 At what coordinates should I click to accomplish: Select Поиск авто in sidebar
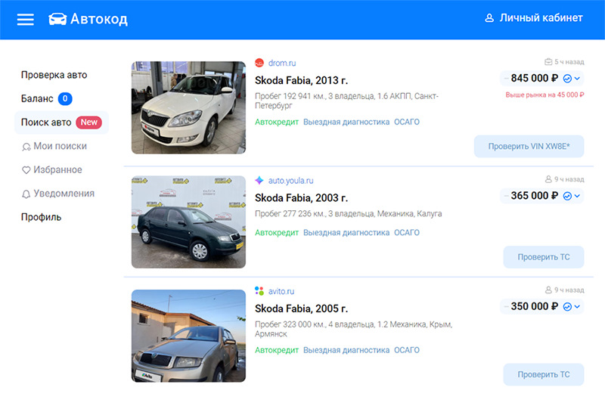coord(61,122)
